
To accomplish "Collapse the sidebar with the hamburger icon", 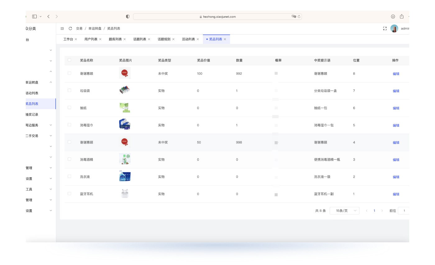I will click(62, 28).
